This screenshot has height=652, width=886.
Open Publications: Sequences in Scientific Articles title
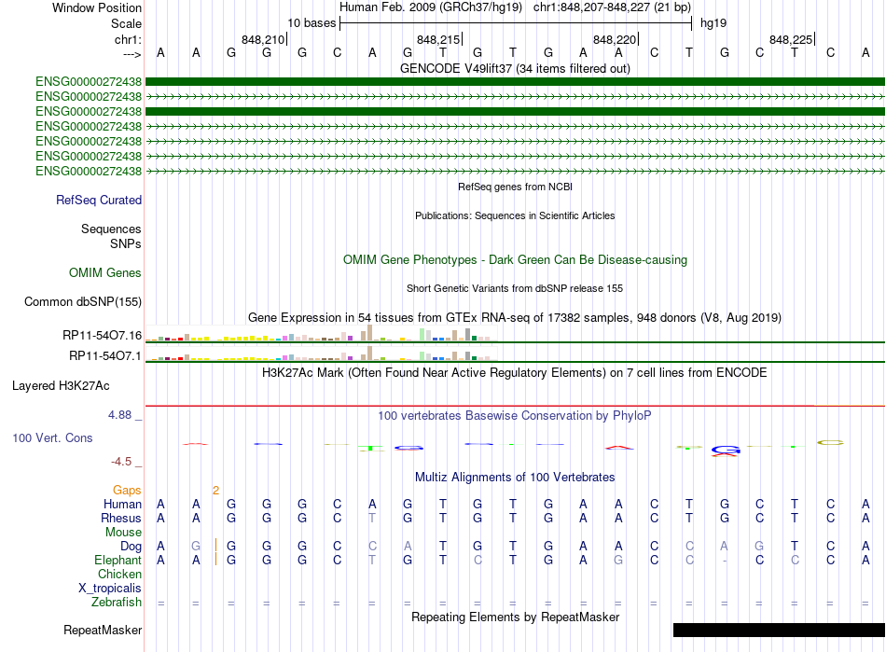pos(515,215)
